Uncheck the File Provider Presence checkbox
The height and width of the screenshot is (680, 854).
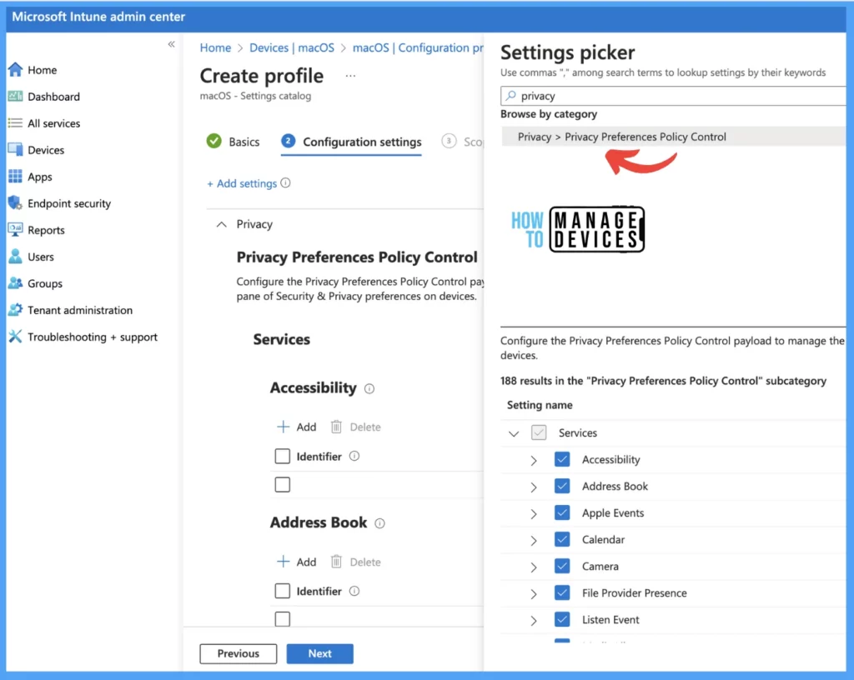tap(562, 592)
